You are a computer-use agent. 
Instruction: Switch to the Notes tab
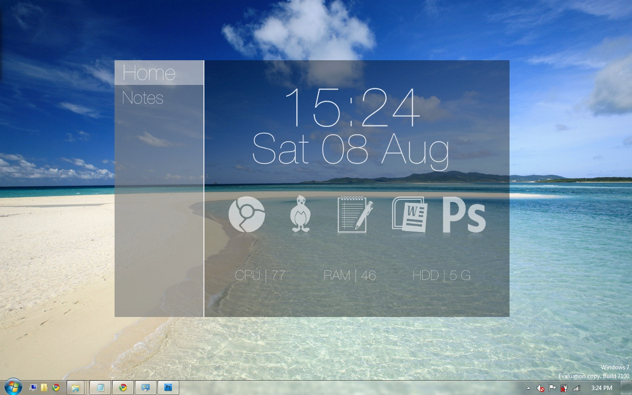tap(143, 98)
